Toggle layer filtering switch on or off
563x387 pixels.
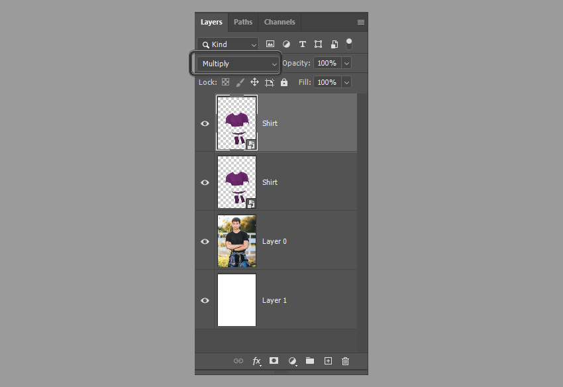[x=348, y=44]
